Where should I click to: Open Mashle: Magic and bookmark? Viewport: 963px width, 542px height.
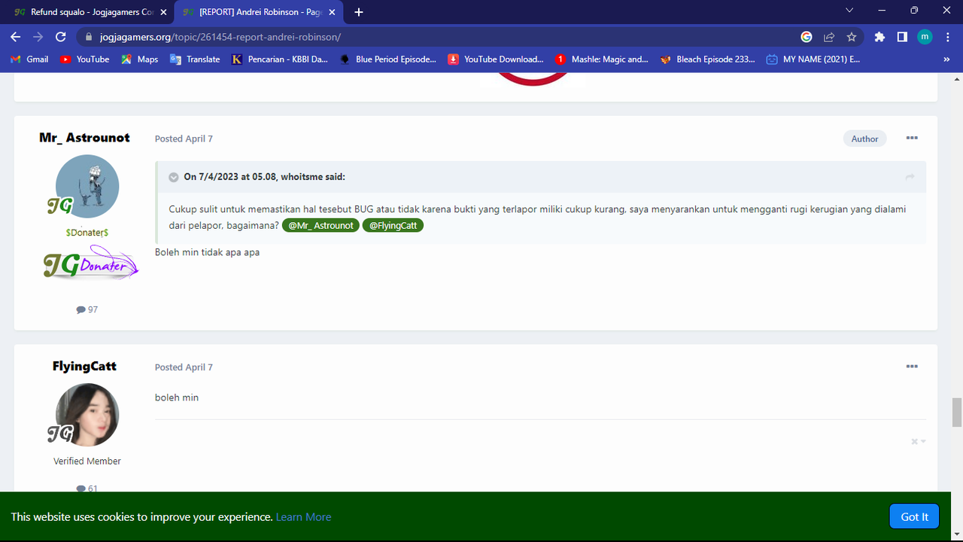tap(603, 59)
